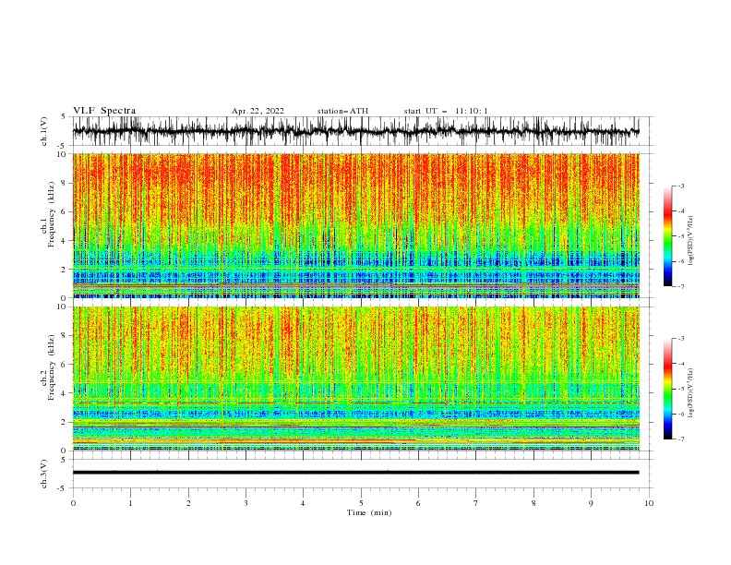Click the ch.1 voltage waveform trace
731x565 pixels.
tap(355, 131)
